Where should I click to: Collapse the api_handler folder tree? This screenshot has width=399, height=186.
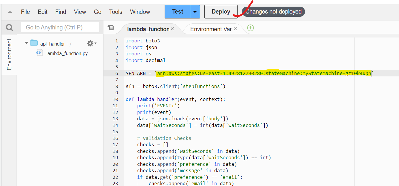pyautogui.click(x=27, y=43)
